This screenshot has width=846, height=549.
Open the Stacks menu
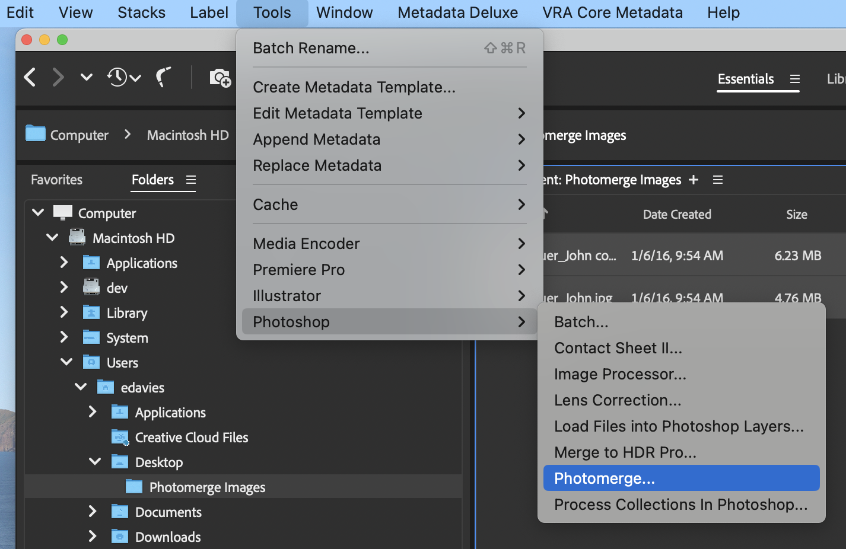(x=141, y=12)
